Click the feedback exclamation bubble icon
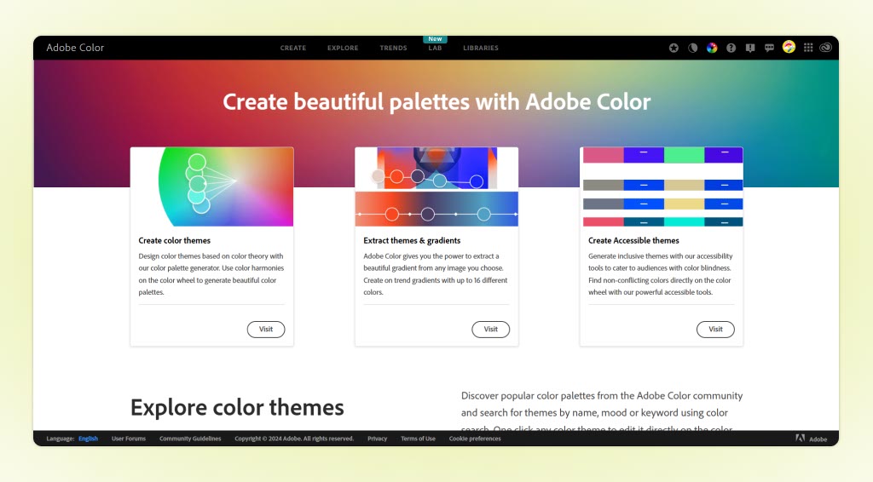Screen dimensions: 873x482 click(x=750, y=48)
